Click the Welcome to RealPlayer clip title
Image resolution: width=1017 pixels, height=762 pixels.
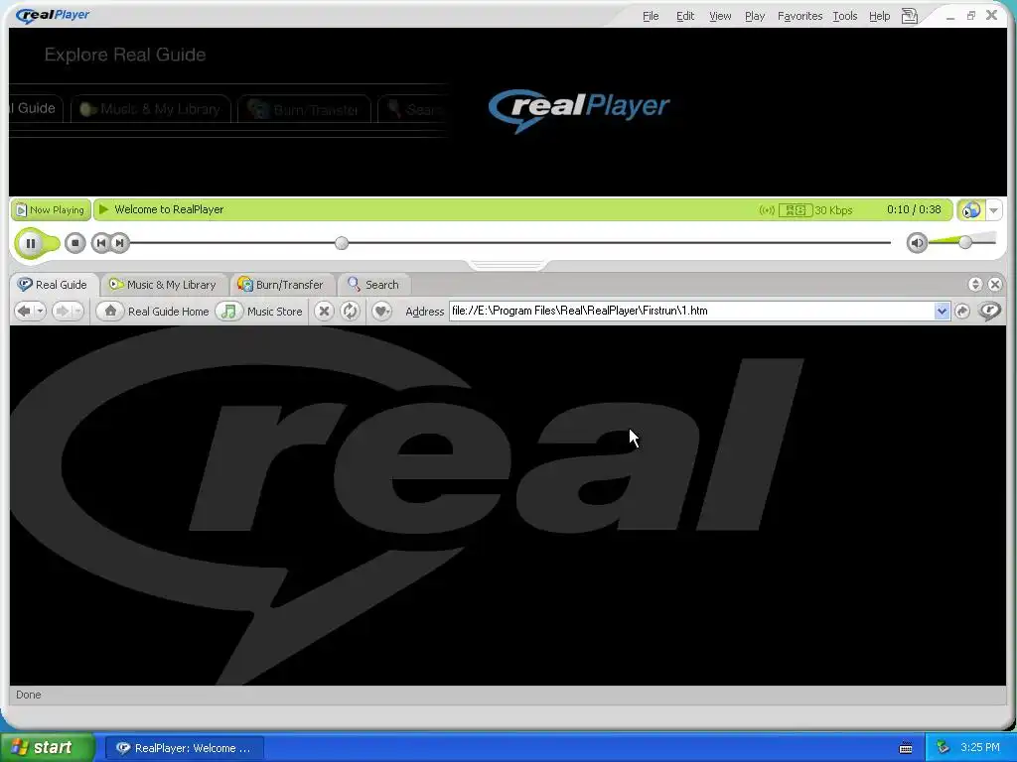coord(169,209)
